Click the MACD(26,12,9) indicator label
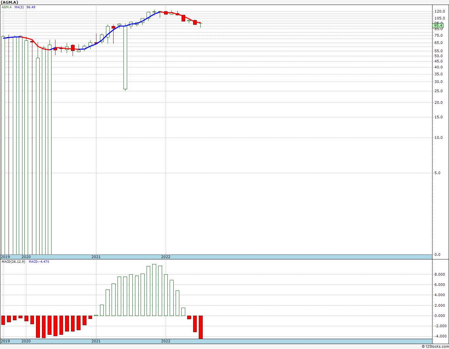The width and height of the screenshot is (449, 349). tap(14, 262)
